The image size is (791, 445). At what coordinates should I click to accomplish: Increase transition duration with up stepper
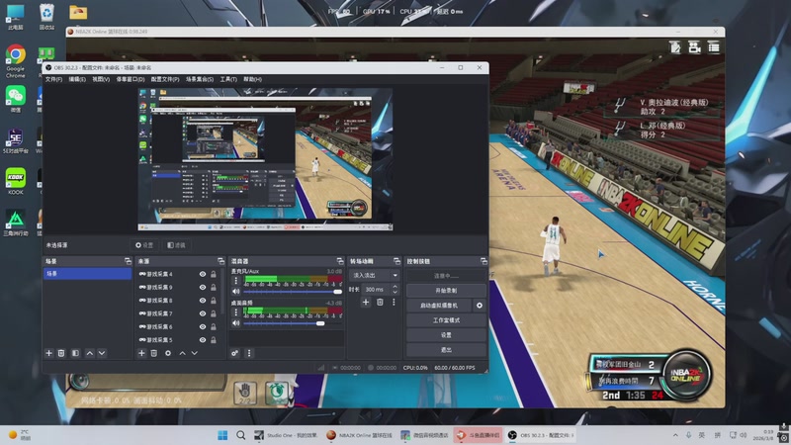[395, 287]
